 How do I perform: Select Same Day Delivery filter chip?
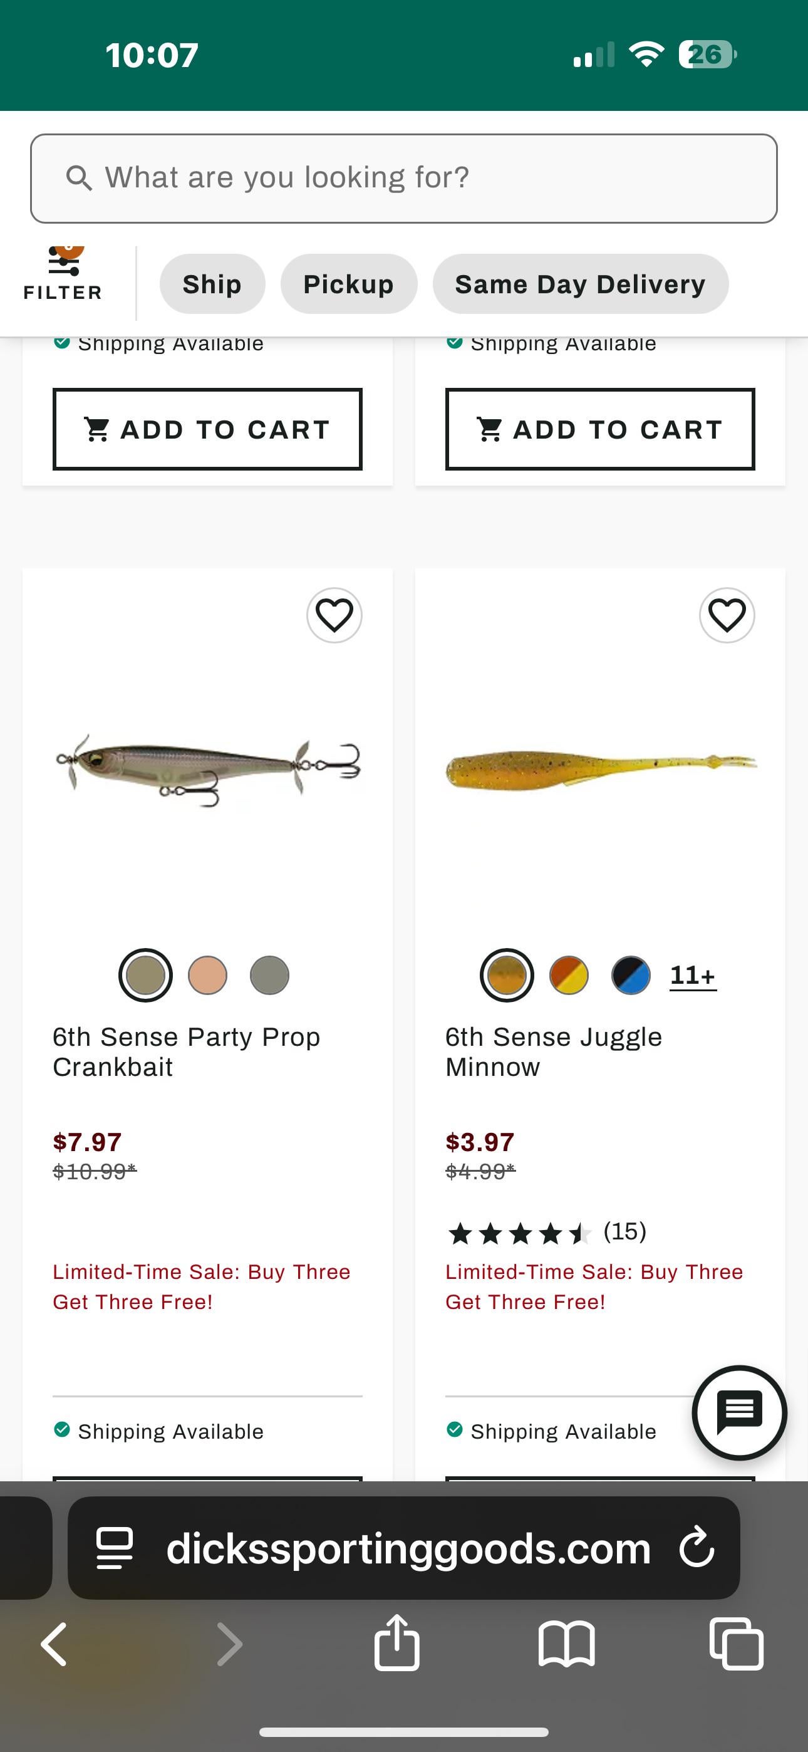[580, 284]
